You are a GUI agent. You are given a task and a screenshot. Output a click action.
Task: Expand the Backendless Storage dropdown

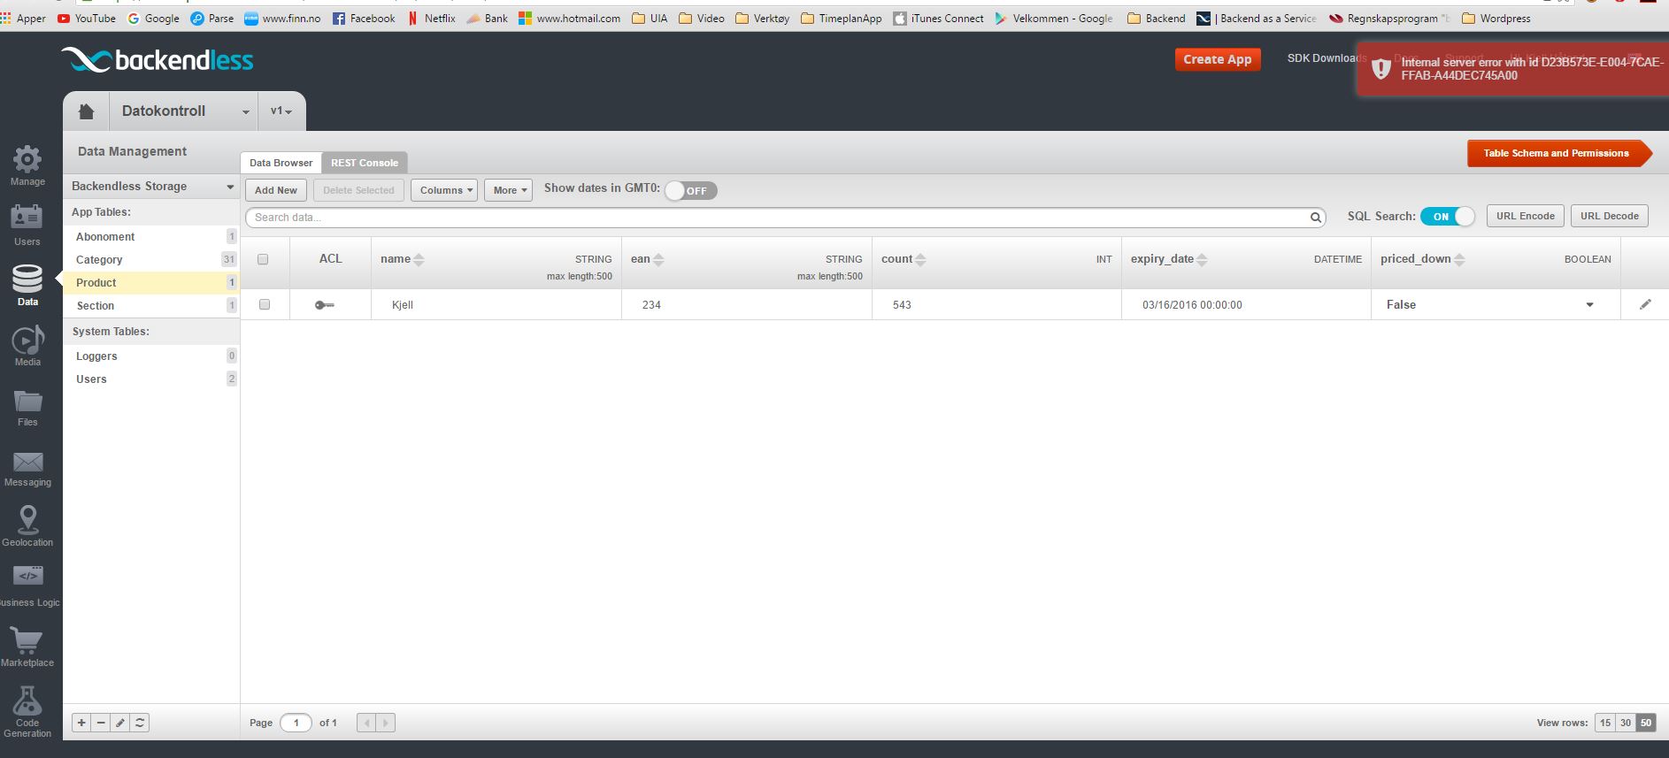click(151, 187)
